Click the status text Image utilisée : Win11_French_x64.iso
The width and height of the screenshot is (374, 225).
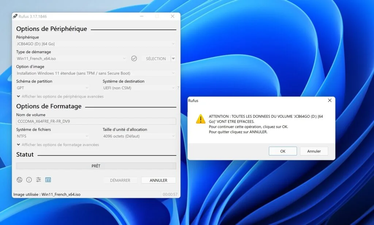47,194
